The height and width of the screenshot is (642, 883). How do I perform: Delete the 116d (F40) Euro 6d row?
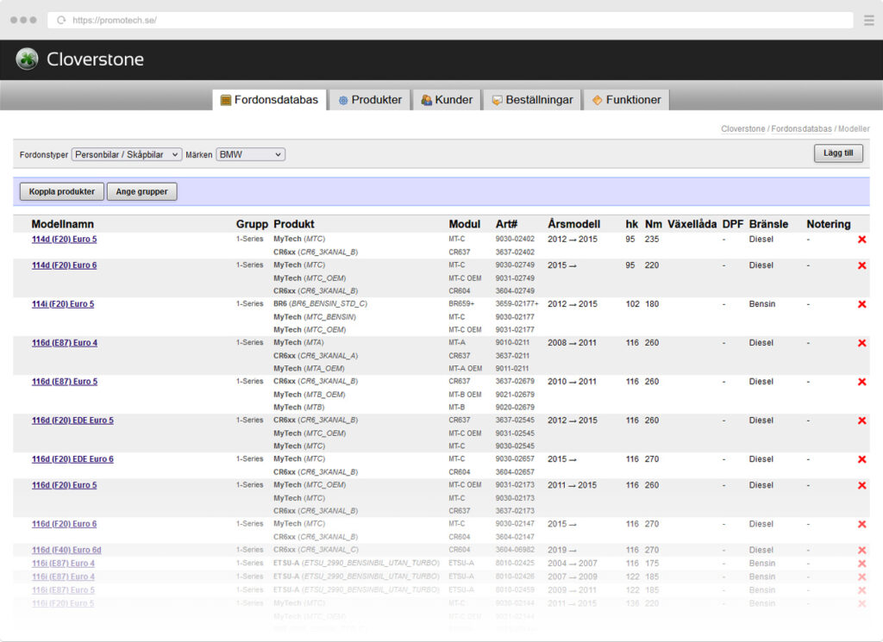pos(861,551)
